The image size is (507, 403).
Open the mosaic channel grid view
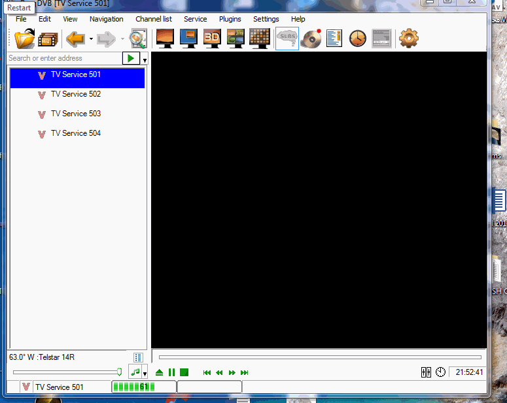(260, 39)
